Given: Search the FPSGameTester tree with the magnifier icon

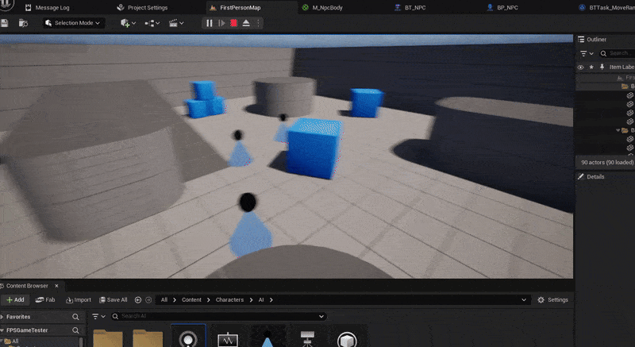Looking at the screenshot, I should 75,330.
